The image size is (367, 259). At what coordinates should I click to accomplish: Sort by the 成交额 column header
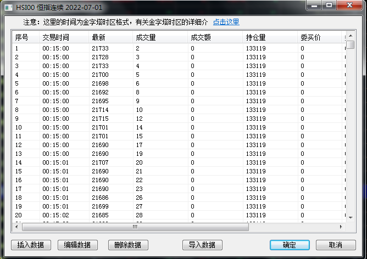[x=215, y=37]
